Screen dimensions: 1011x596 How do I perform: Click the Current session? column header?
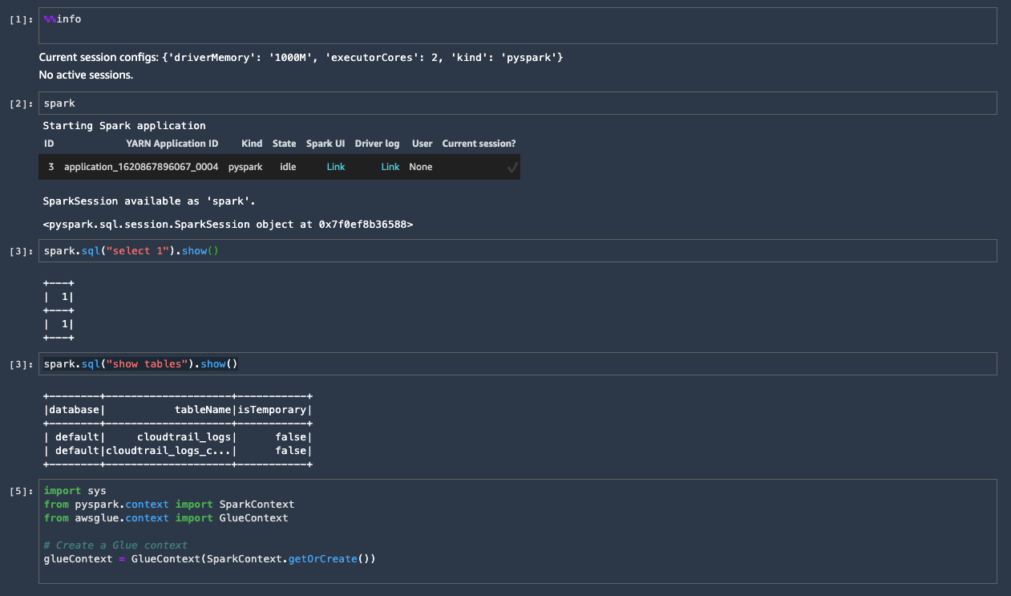click(x=479, y=143)
